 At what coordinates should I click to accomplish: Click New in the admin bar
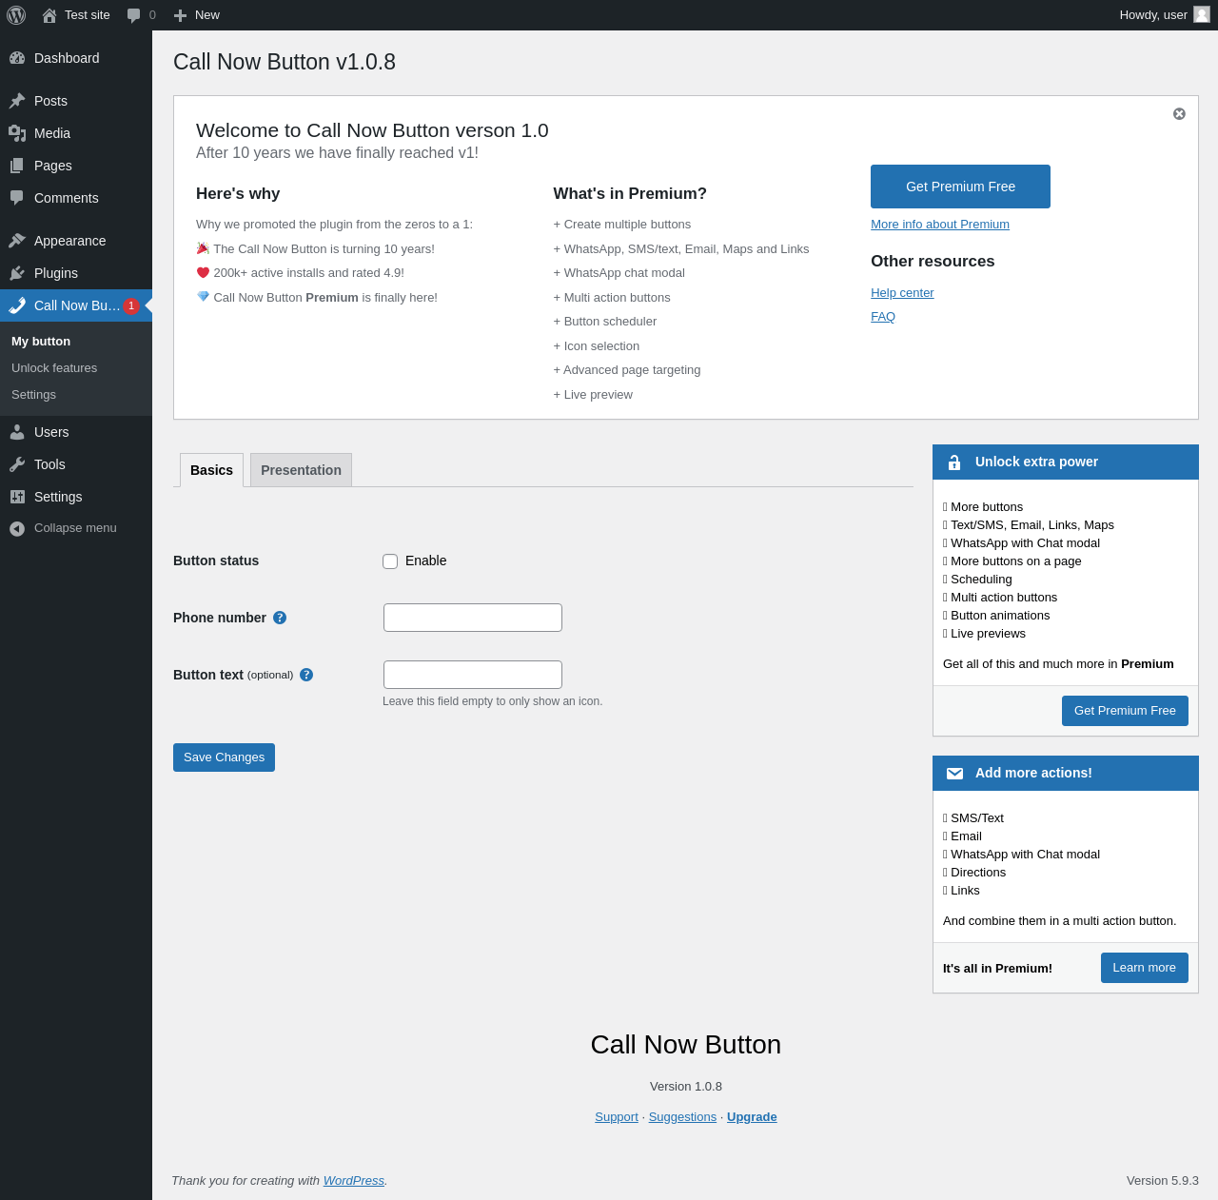pyautogui.click(x=207, y=15)
